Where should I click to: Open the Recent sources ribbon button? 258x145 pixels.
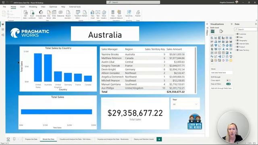click(x=68, y=14)
